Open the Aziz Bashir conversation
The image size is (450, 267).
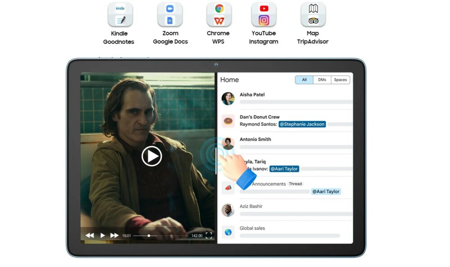[287, 210]
